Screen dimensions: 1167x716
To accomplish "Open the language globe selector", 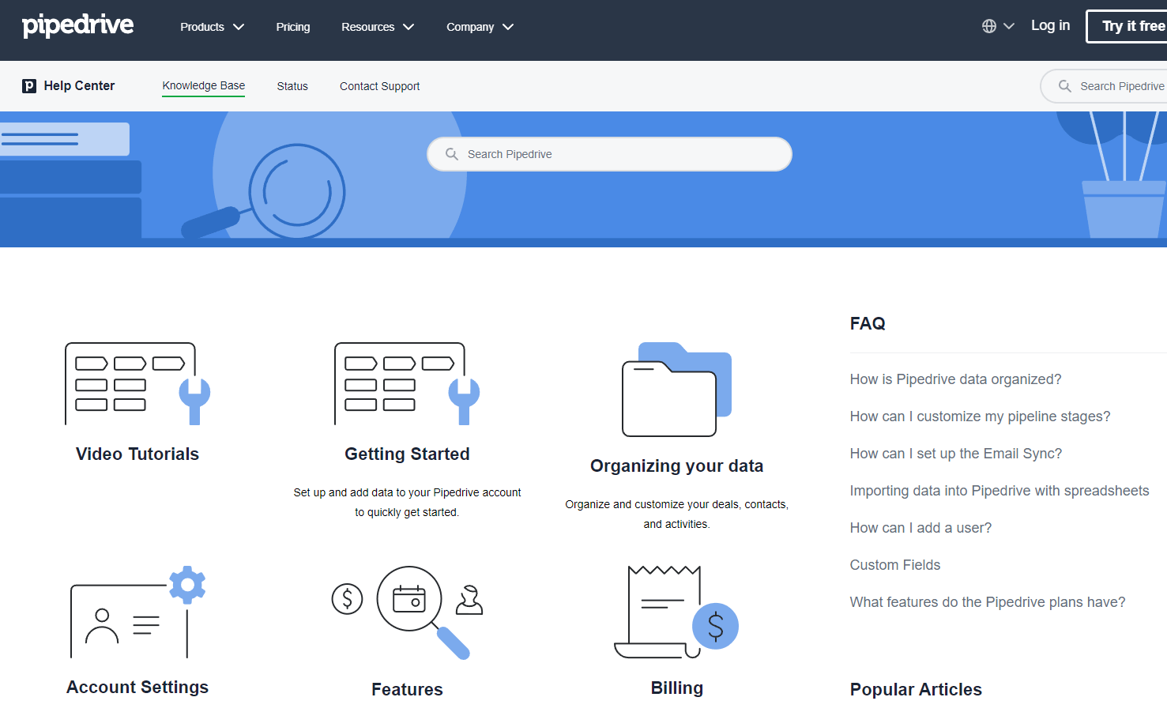I will (998, 26).
